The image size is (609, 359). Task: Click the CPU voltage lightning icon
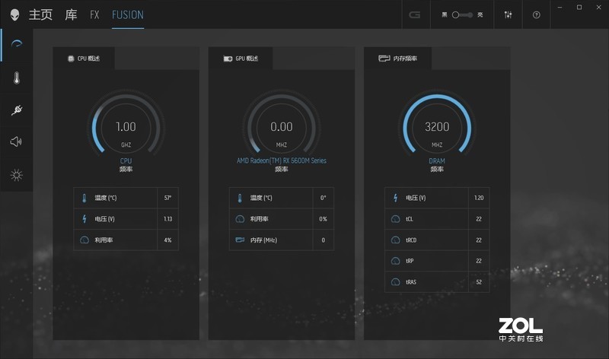84,219
